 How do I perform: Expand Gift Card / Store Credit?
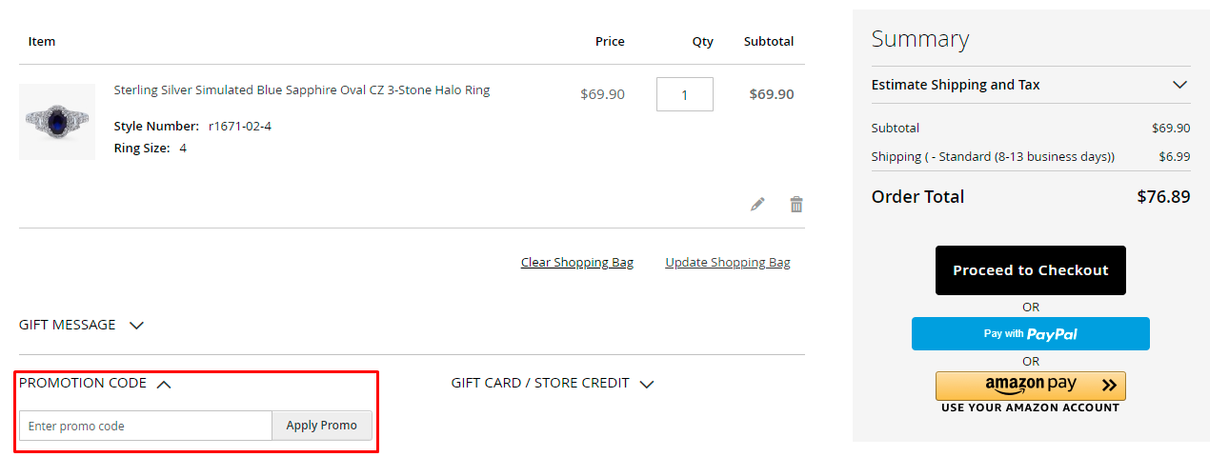(553, 384)
